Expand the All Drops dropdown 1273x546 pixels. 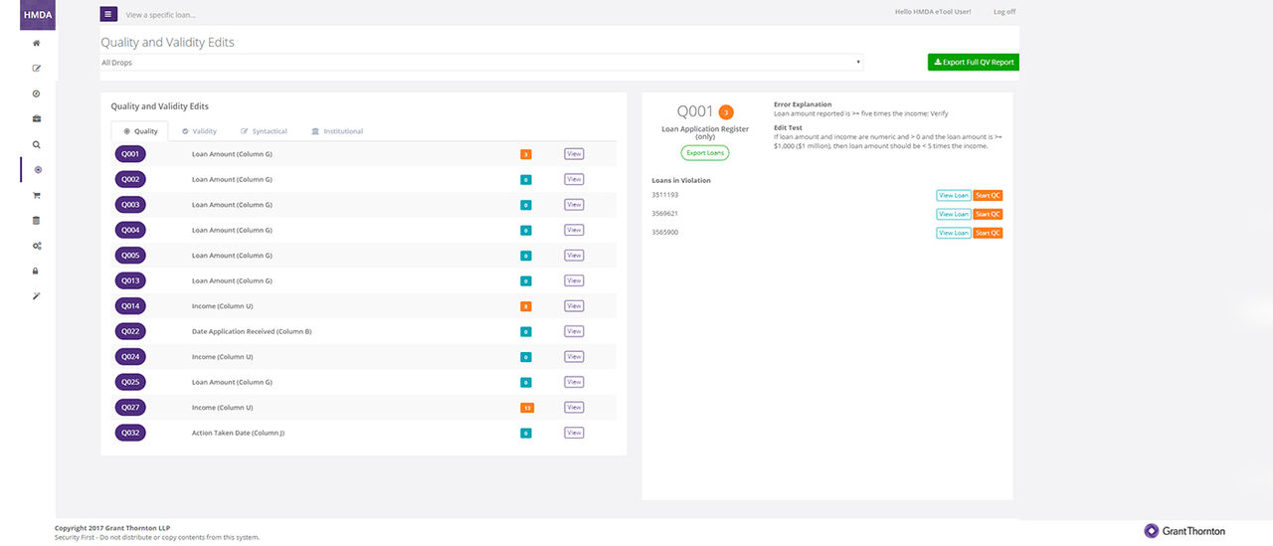point(481,63)
